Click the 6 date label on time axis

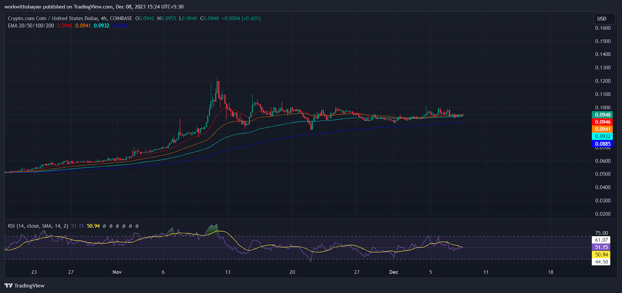pos(163,272)
